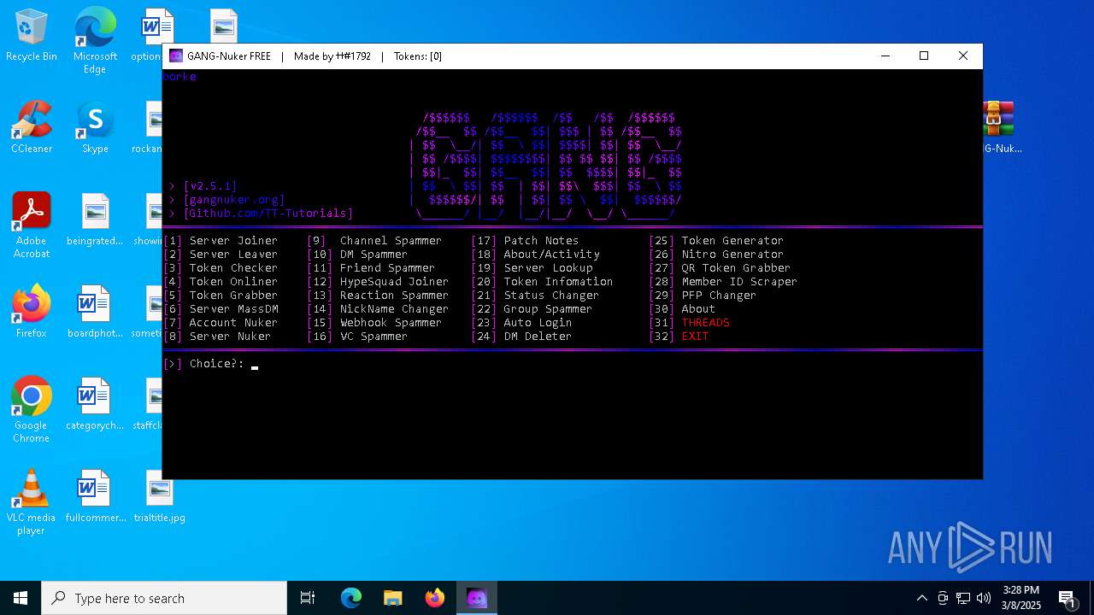Launch VLC media player shortcut
This screenshot has width=1094, height=615.
point(31,502)
